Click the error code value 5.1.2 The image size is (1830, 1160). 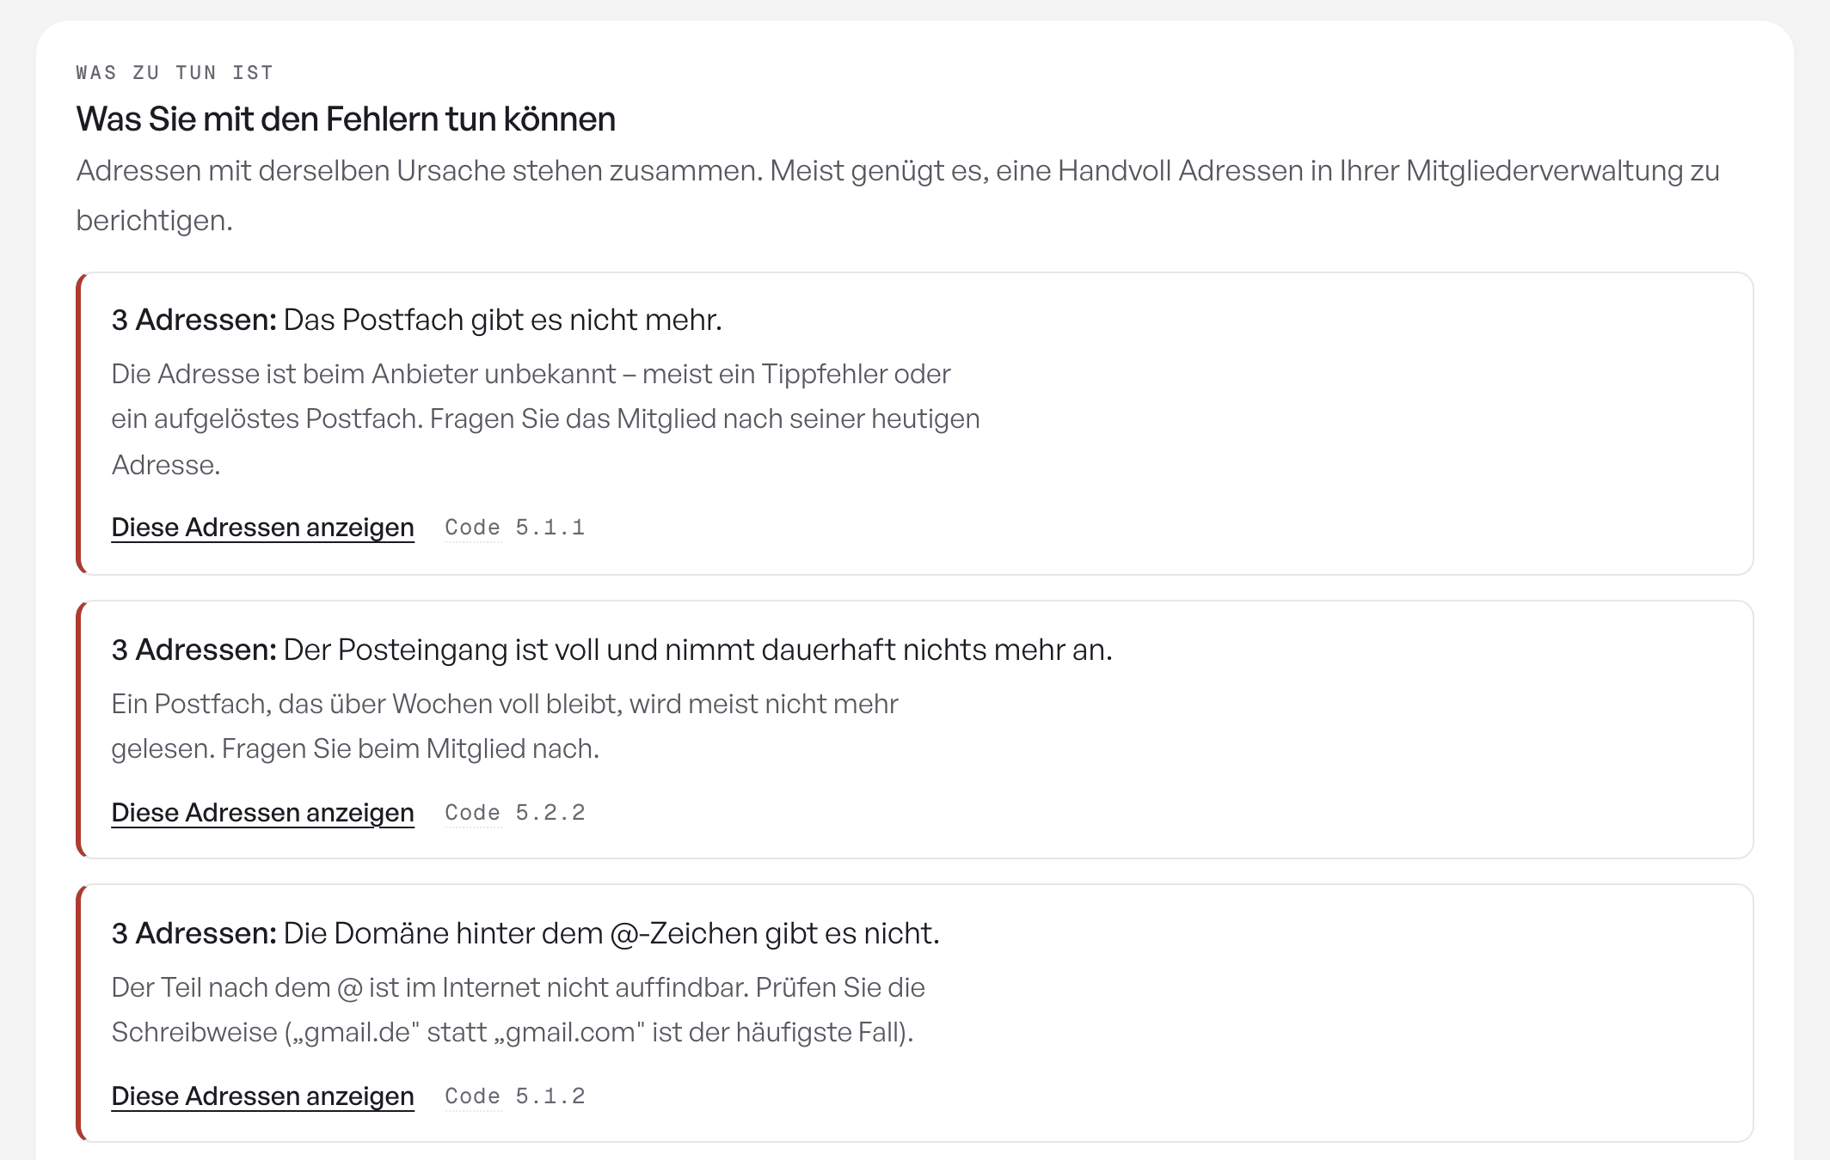click(550, 1096)
